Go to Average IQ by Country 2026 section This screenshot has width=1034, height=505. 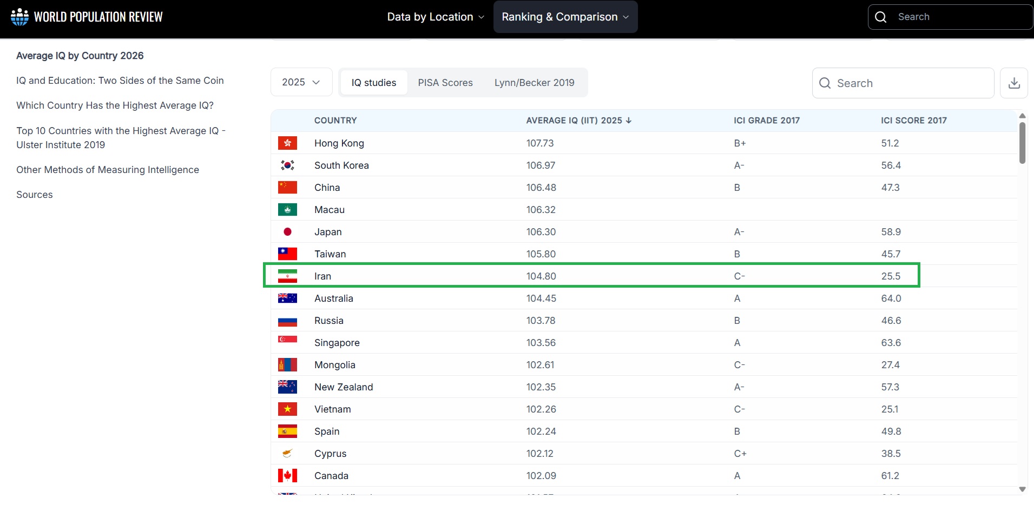tap(80, 56)
